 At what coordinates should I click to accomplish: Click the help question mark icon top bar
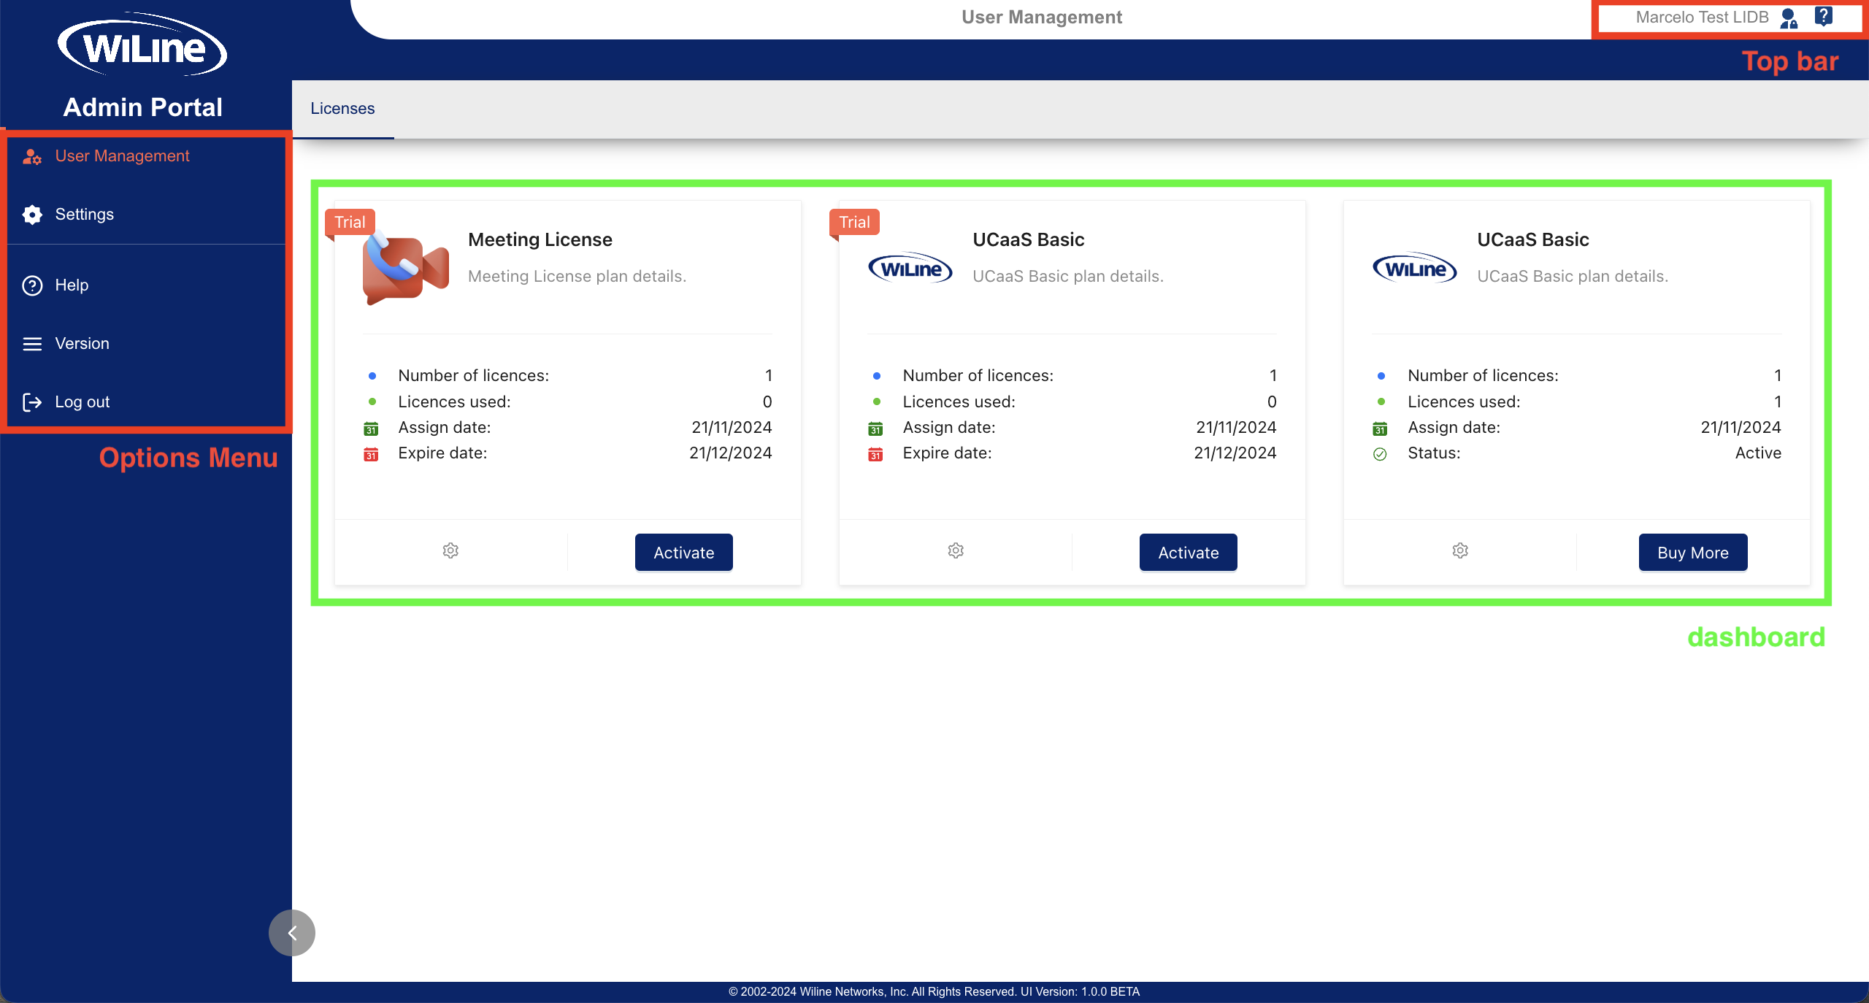pos(1824,17)
